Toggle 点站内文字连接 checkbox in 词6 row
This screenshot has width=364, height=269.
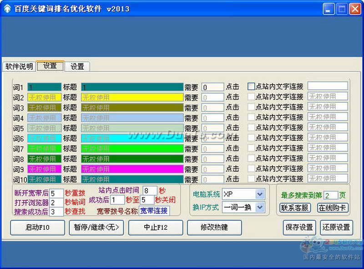251,138
